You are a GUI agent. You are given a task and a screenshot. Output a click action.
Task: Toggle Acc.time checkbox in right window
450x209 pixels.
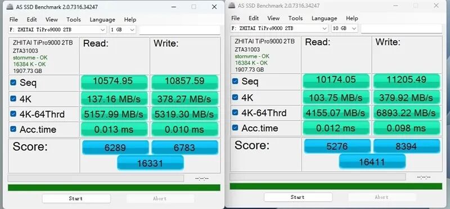pyautogui.click(x=235, y=127)
